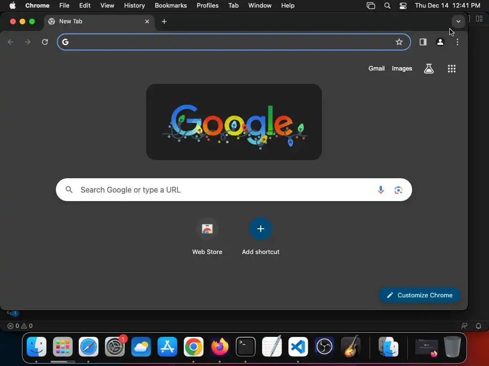The image size is (489, 366).
Task: Close the New Tab tab
Action: point(147,21)
